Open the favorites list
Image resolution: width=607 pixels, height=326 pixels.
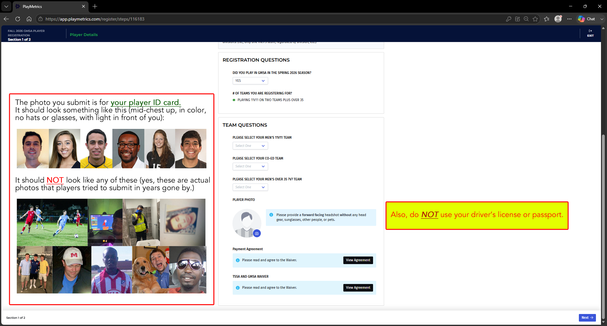[547, 19]
